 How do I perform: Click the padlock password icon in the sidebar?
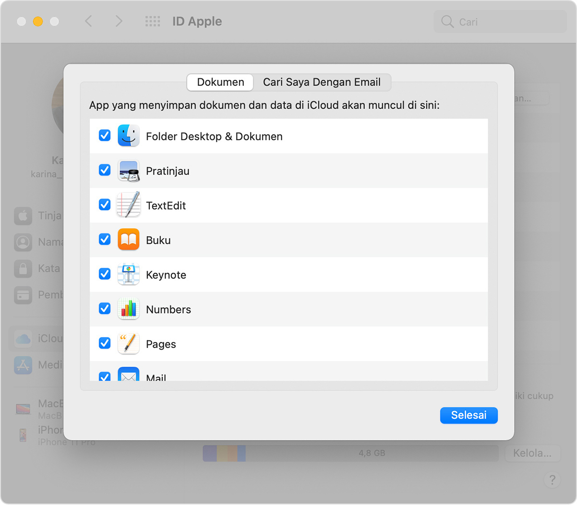23,268
